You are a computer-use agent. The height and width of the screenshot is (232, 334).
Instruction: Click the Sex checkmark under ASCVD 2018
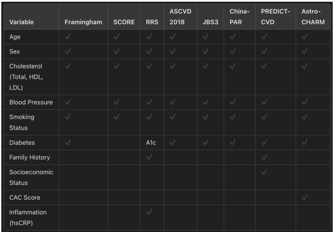(172, 52)
